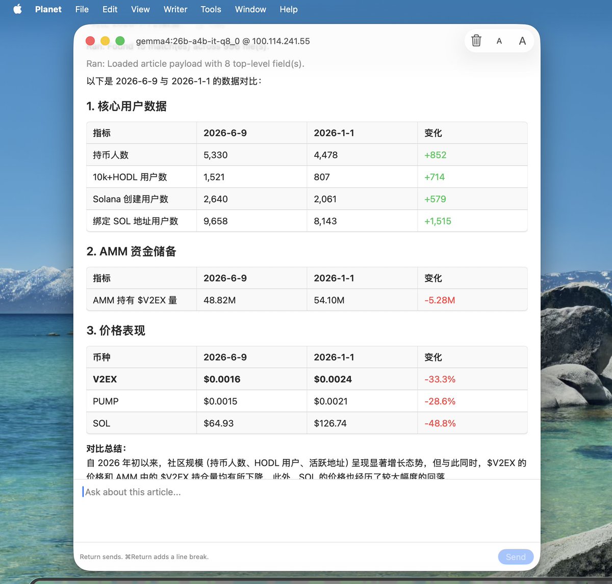Image resolution: width=612 pixels, height=584 pixels.
Task: Click the window title gemma4:26b-a4b-it-q8_0
Action: click(223, 41)
